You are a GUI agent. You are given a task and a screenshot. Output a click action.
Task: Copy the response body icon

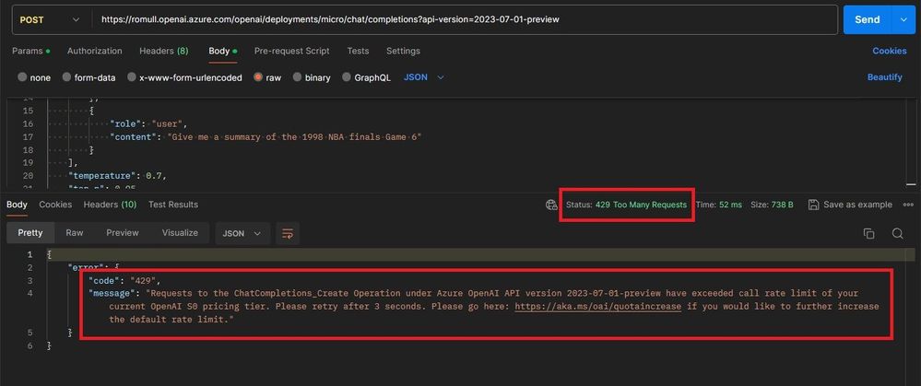click(868, 233)
